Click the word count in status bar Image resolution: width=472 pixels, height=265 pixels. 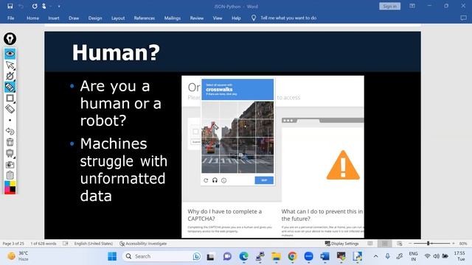point(44,244)
